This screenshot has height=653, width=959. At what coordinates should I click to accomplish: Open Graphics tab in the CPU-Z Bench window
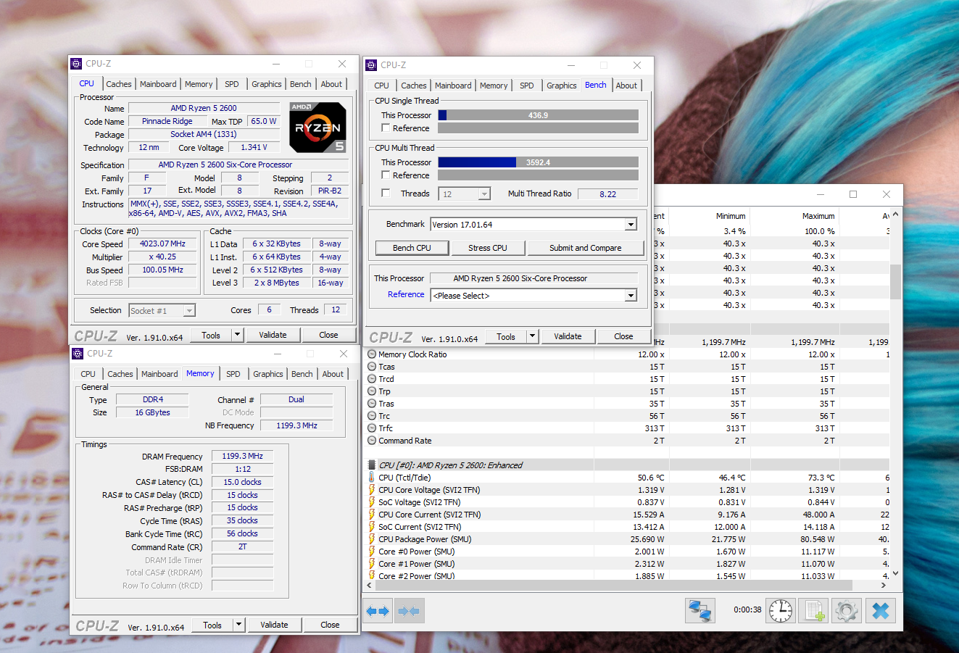pos(562,86)
